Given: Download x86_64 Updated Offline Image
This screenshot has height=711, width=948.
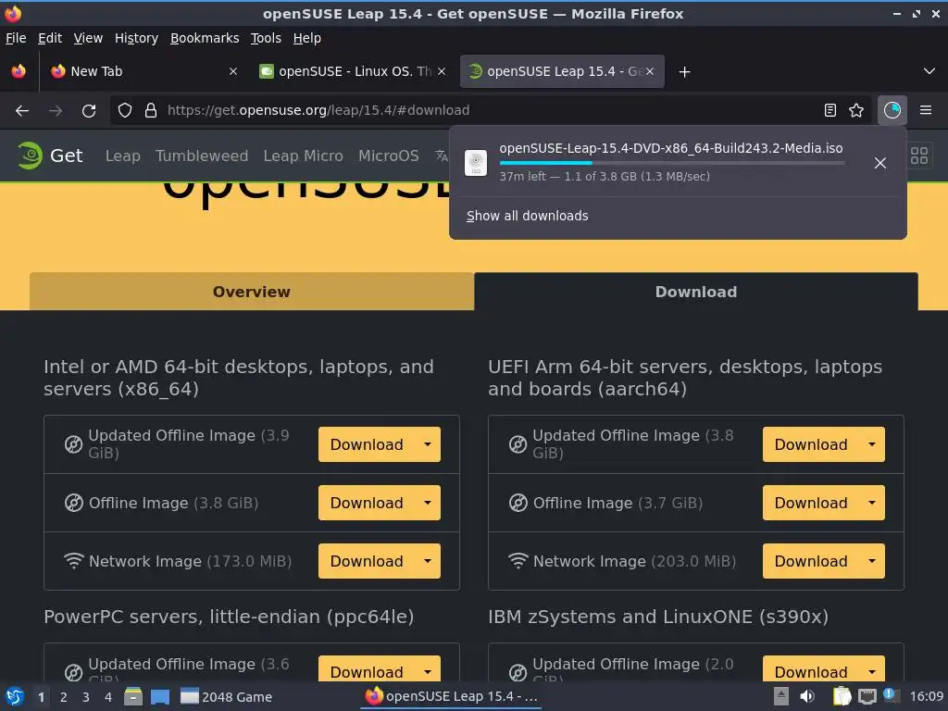Looking at the screenshot, I should [367, 444].
